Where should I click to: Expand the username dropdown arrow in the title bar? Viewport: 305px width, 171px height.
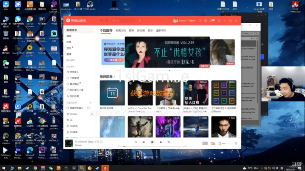pyautogui.click(x=187, y=21)
